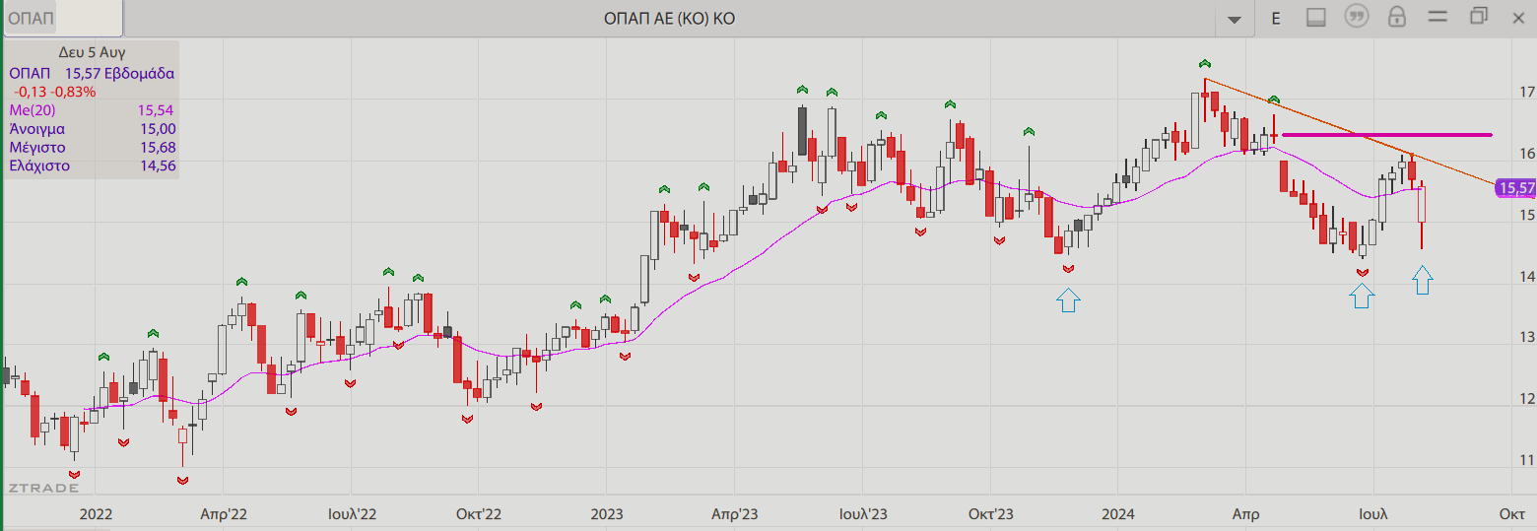Open the two-line menu icon

[1437, 17]
